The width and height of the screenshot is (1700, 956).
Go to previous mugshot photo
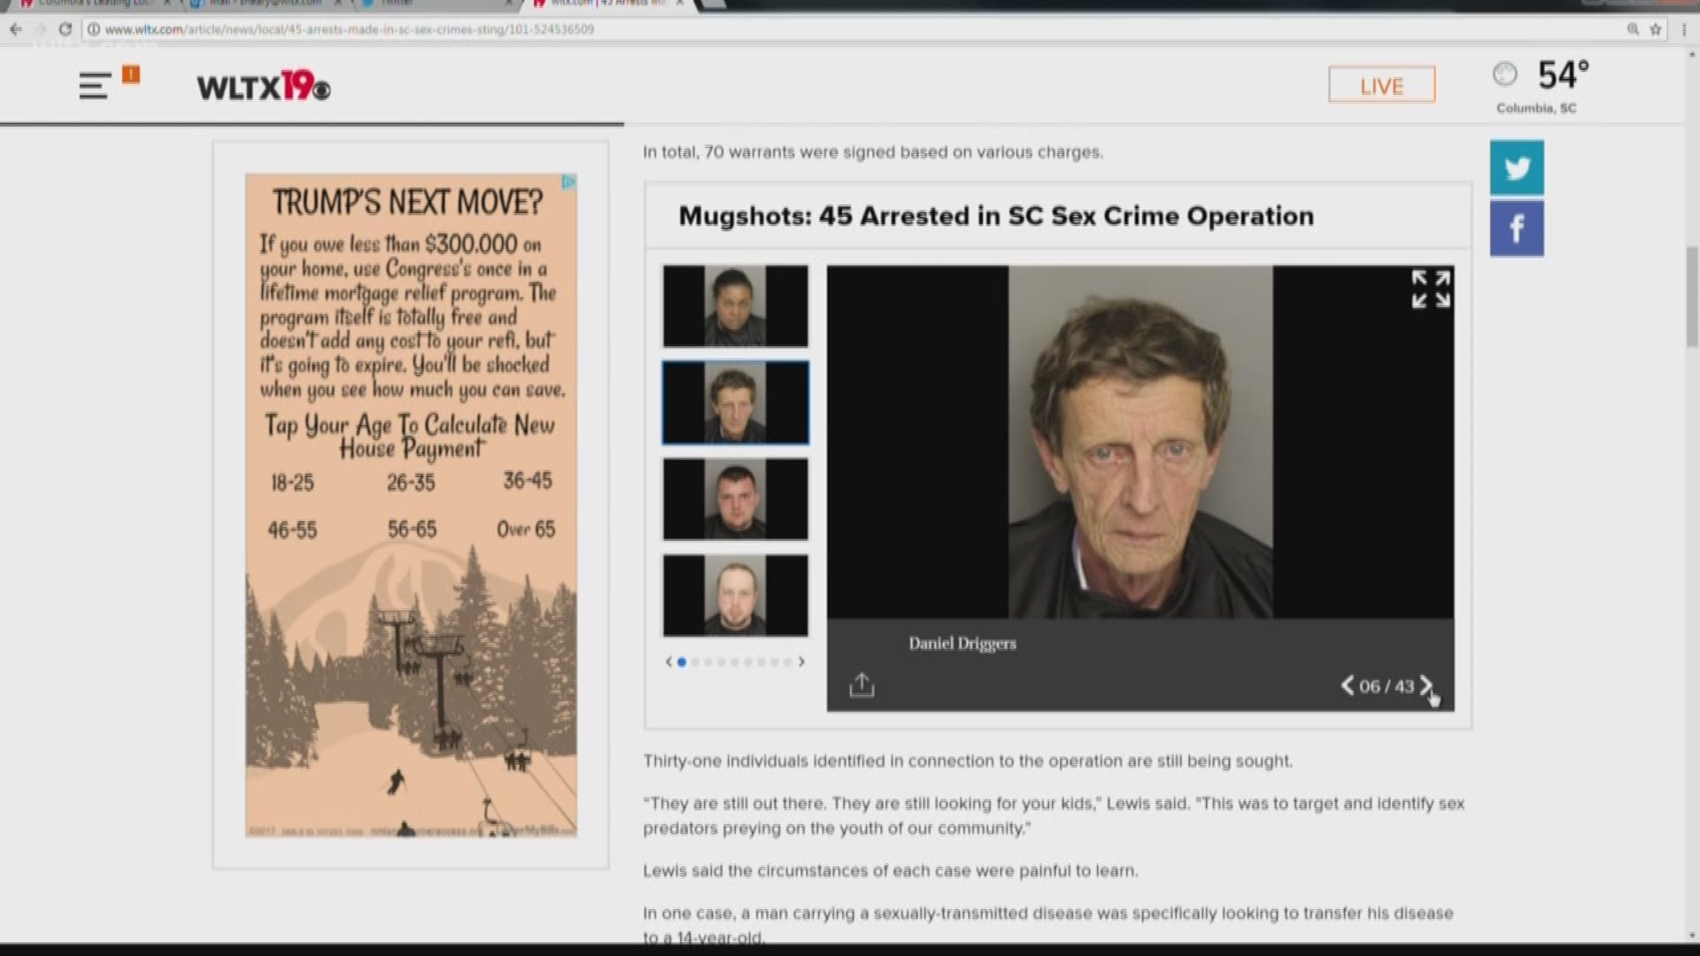[x=1347, y=686]
